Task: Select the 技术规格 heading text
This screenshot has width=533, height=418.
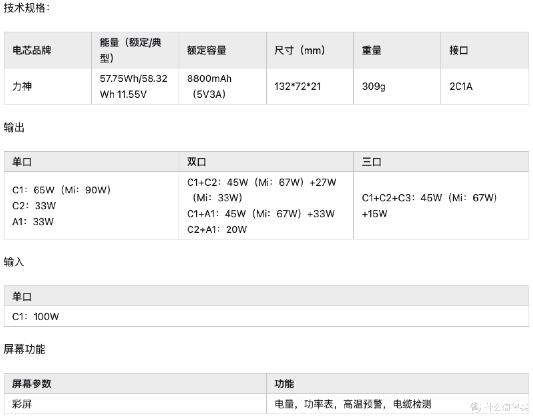Action: (27, 8)
